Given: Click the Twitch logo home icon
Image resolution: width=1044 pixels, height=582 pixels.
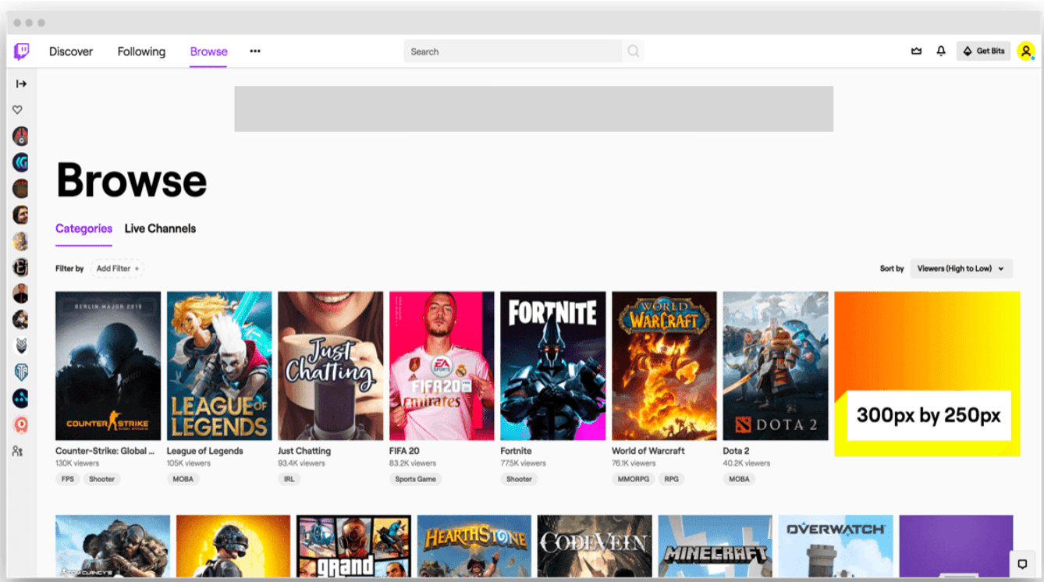Looking at the screenshot, I should 22,51.
